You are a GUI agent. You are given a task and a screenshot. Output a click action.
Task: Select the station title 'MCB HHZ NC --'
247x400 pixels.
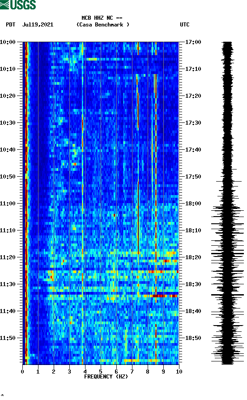pyautogui.click(x=102, y=18)
